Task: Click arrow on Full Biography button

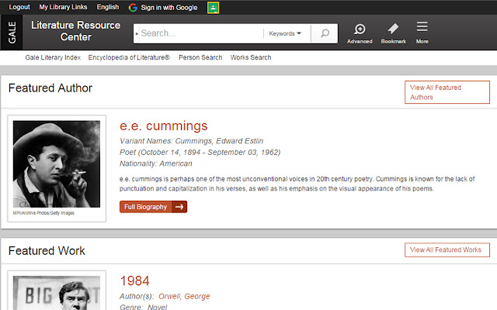Action: point(179,207)
